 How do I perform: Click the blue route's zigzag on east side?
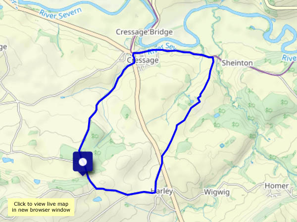pyautogui.click(x=199, y=99)
